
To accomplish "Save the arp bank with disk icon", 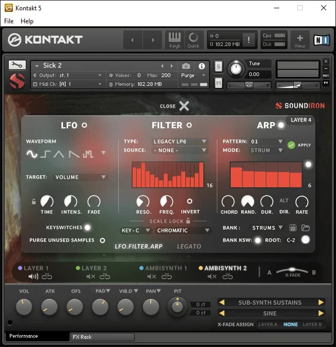I will (x=293, y=228).
